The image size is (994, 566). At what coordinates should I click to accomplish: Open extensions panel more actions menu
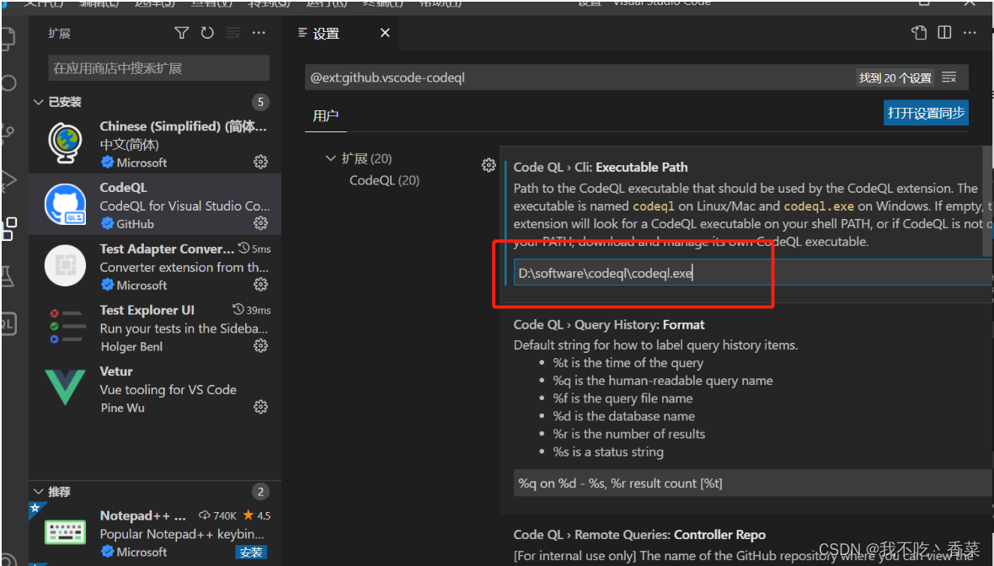(x=259, y=33)
